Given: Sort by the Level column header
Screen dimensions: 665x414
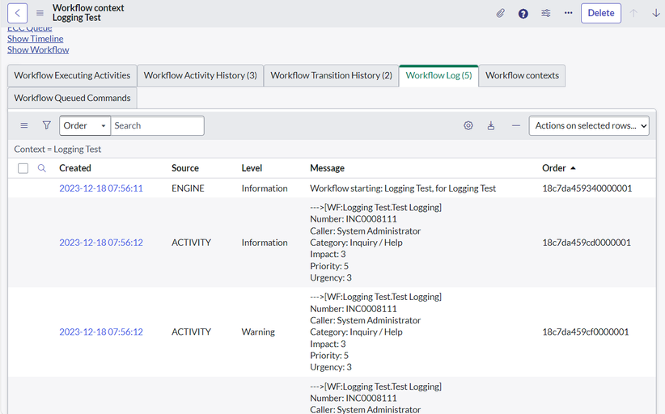Looking at the screenshot, I should (x=252, y=168).
